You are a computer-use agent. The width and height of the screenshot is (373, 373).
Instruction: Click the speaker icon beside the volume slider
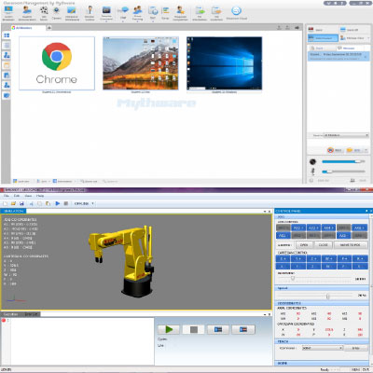(x=312, y=161)
